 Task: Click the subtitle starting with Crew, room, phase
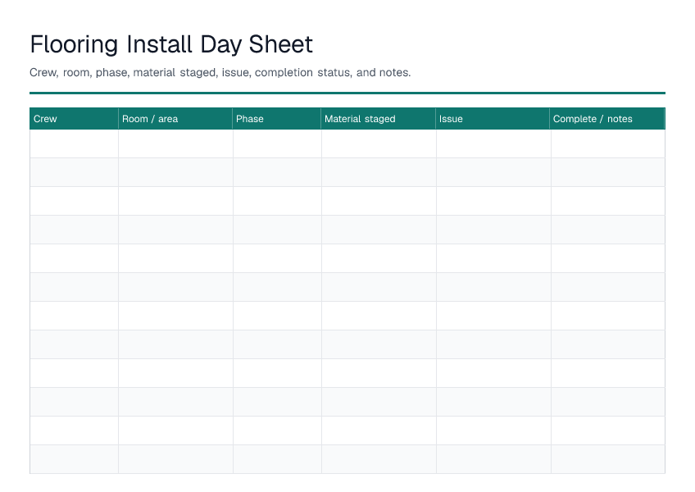click(220, 72)
